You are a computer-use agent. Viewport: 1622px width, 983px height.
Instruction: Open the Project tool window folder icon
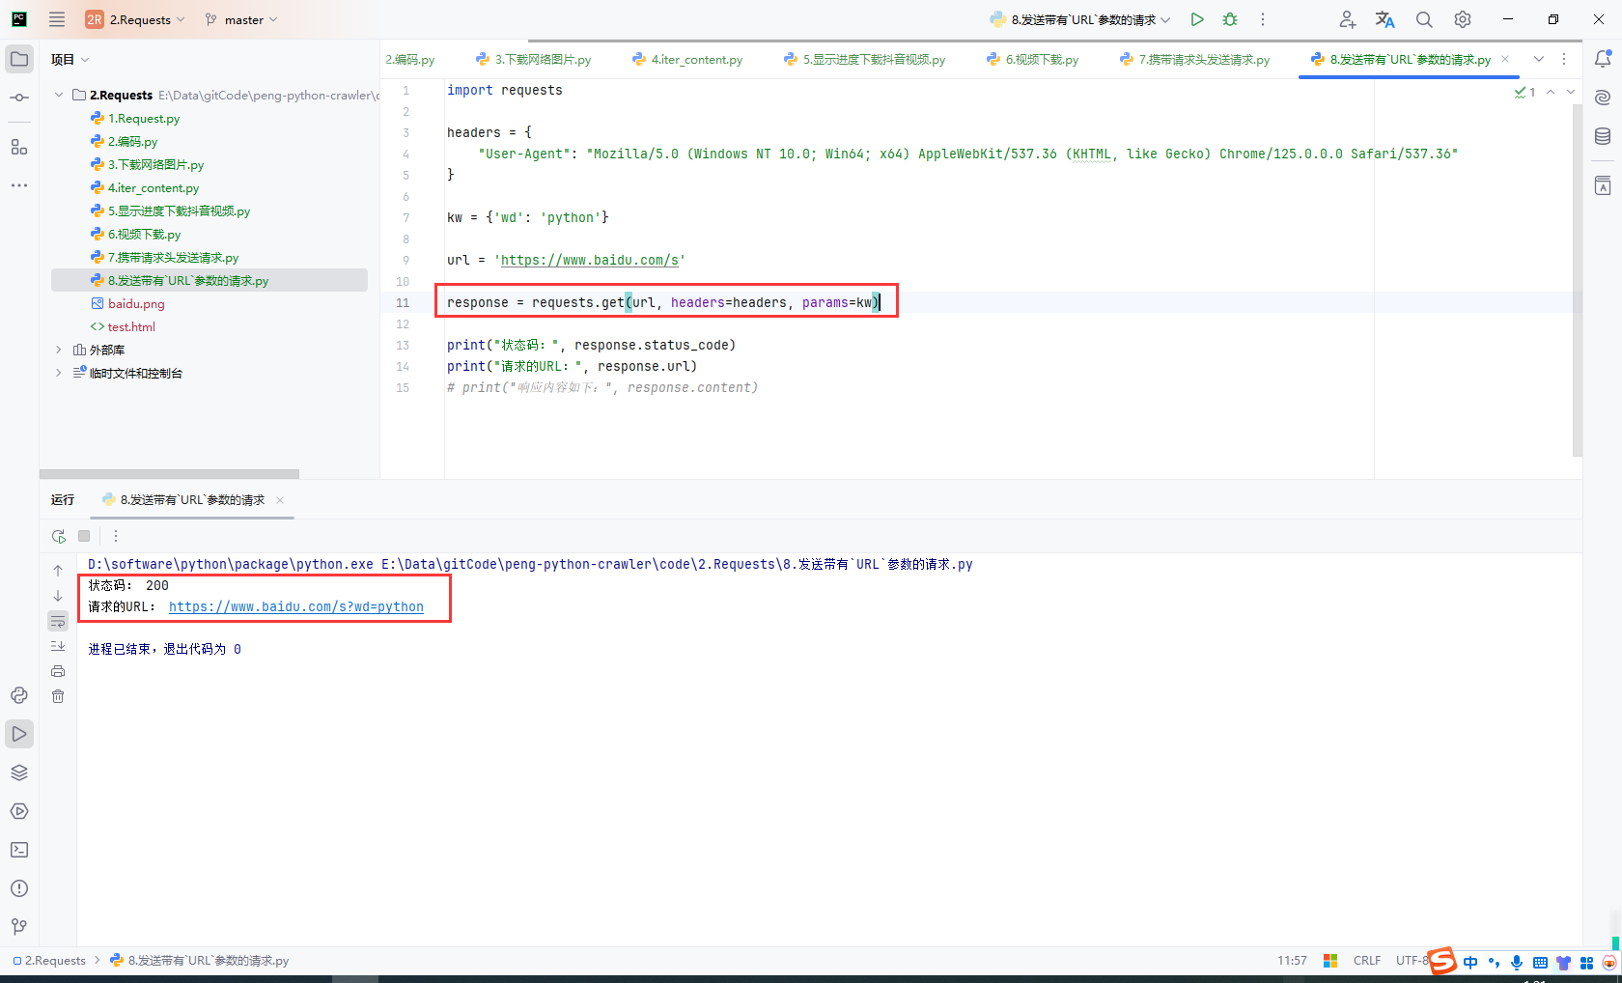tap(19, 59)
